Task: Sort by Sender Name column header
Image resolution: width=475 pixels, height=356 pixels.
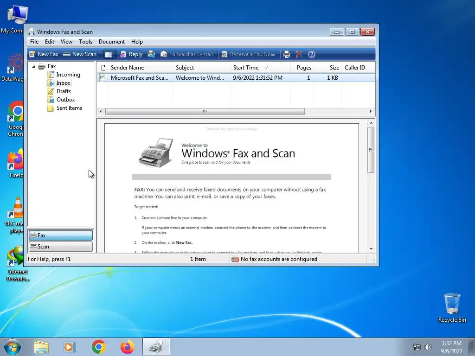Action: (x=140, y=68)
